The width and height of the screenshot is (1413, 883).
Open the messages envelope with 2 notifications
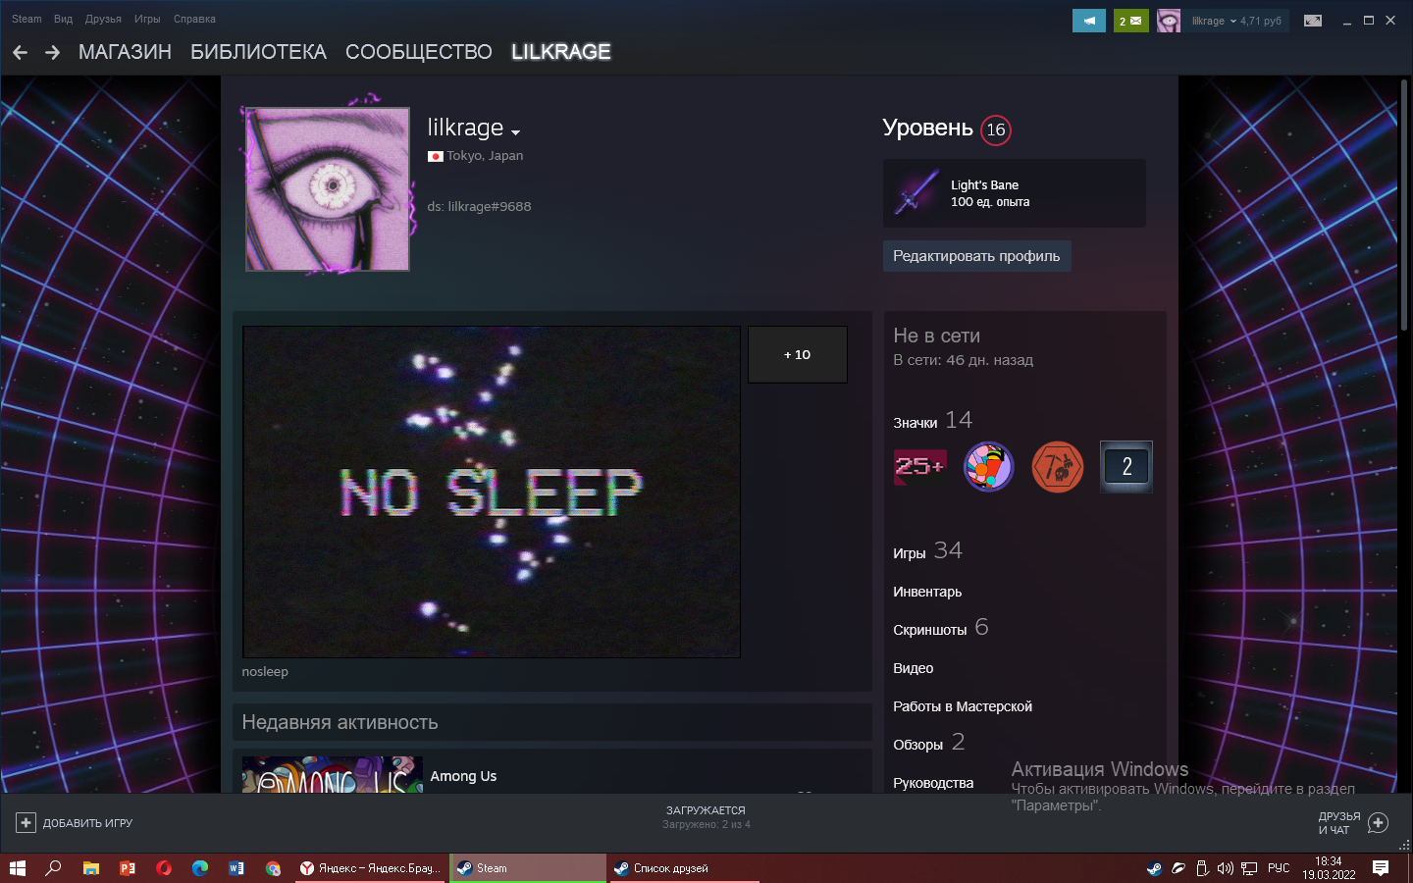(x=1130, y=21)
